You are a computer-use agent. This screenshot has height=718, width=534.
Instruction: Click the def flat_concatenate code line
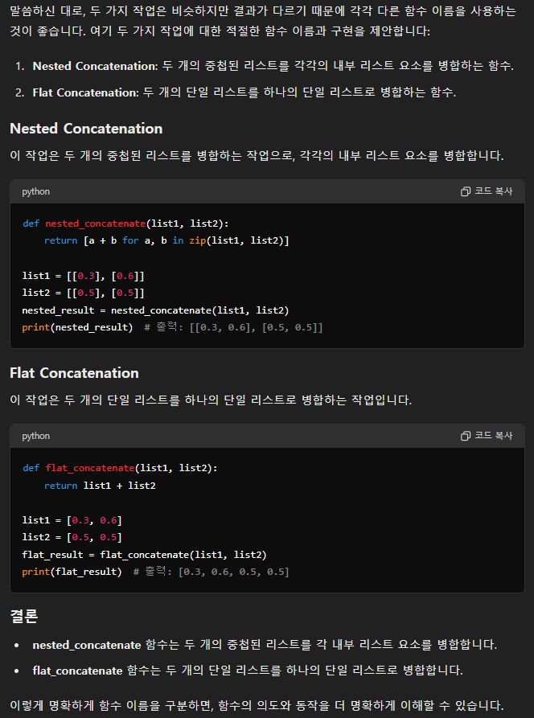point(120,468)
